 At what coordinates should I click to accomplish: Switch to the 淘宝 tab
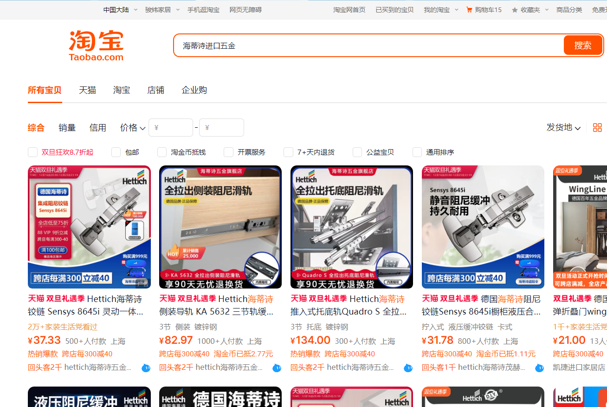click(122, 90)
